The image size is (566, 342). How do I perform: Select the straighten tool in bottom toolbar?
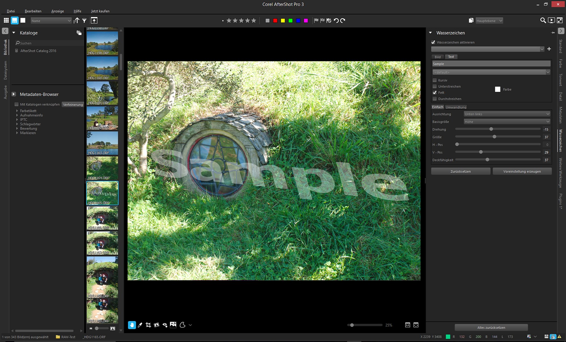(156, 325)
